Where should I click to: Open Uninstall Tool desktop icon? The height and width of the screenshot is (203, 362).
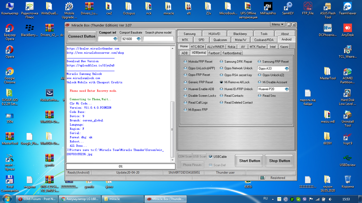click(348, 119)
